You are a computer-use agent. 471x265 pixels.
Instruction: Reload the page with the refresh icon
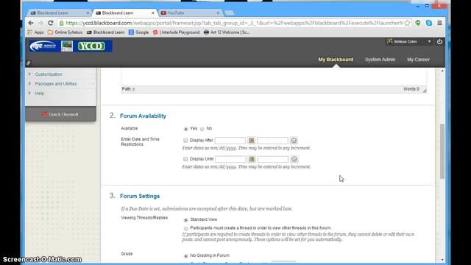point(51,23)
